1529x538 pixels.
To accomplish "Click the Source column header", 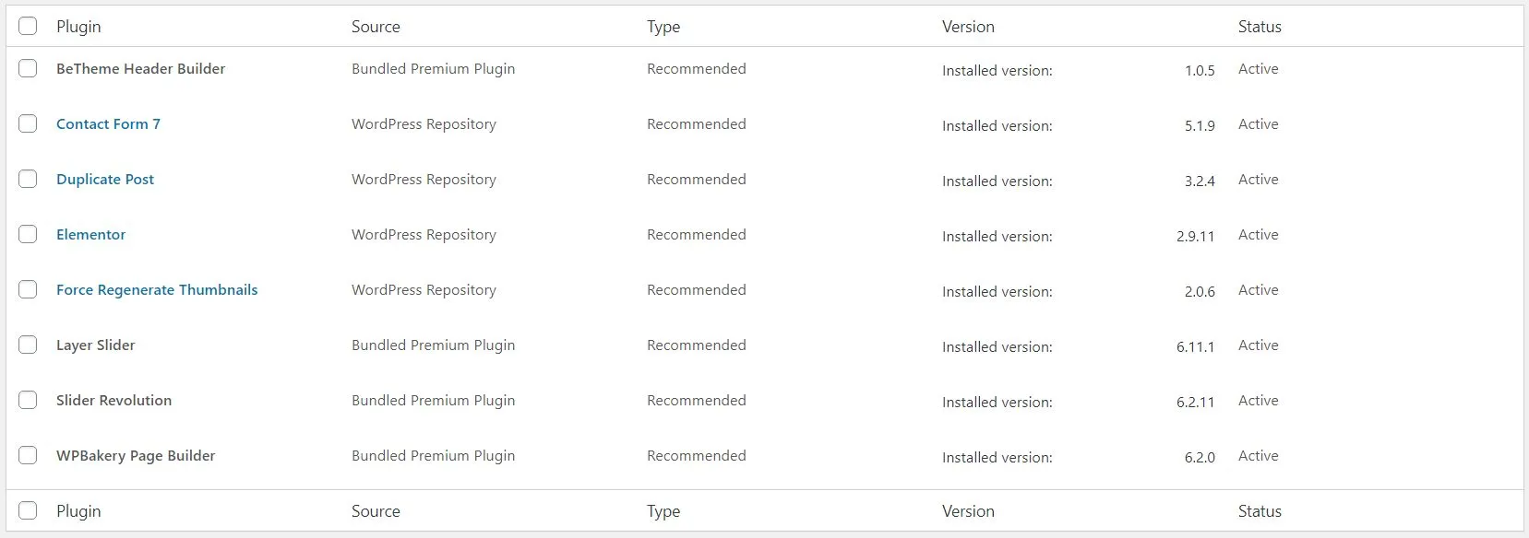I will (375, 26).
